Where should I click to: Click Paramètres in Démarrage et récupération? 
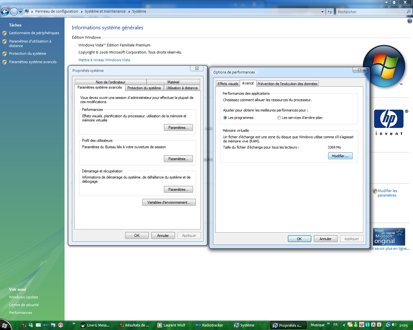pos(178,189)
